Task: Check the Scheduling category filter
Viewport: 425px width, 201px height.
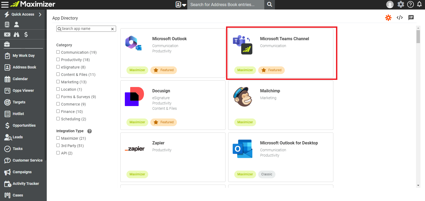Action: [x=58, y=119]
